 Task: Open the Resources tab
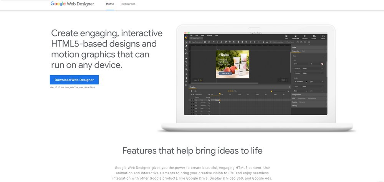tap(128, 4)
